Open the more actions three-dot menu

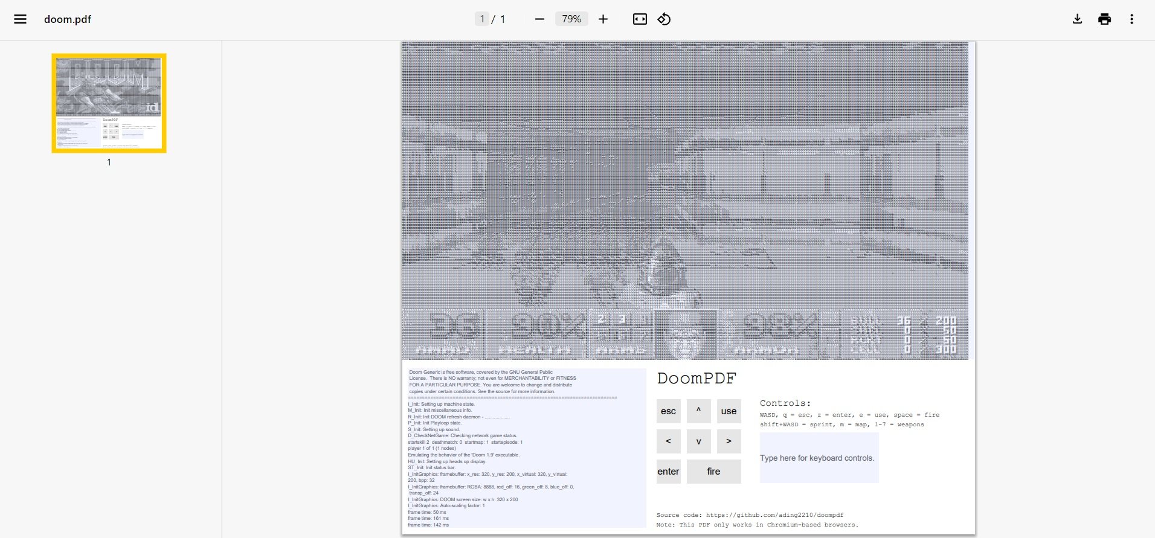pos(1131,19)
